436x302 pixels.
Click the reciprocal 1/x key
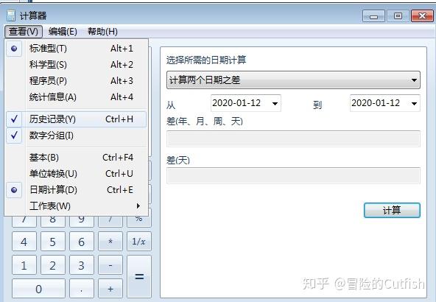[139, 242]
